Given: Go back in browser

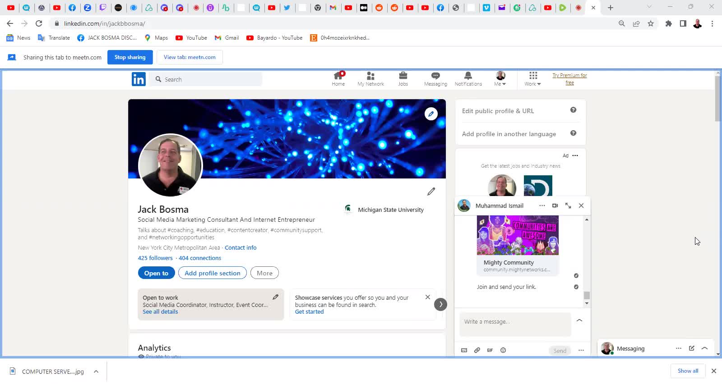Looking at the screenshot, I should [x=10, y=23].
